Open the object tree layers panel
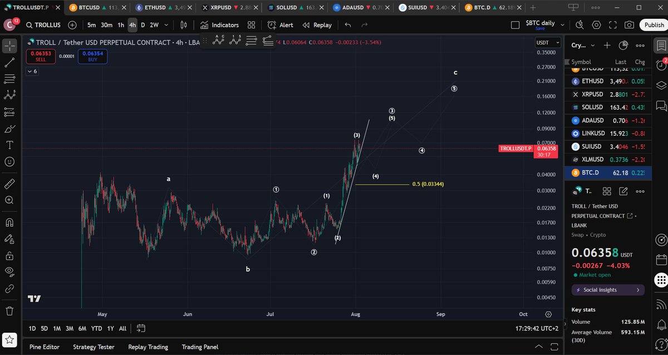Viewport: 668px width, 355px height. 661,85
